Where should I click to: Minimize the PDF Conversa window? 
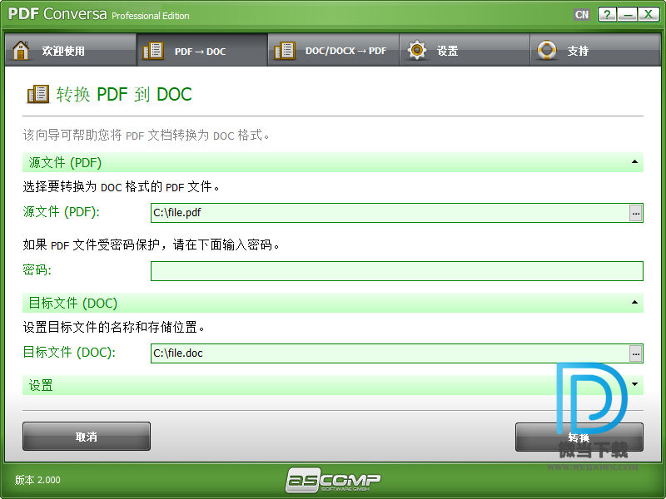tap(628, 15)
